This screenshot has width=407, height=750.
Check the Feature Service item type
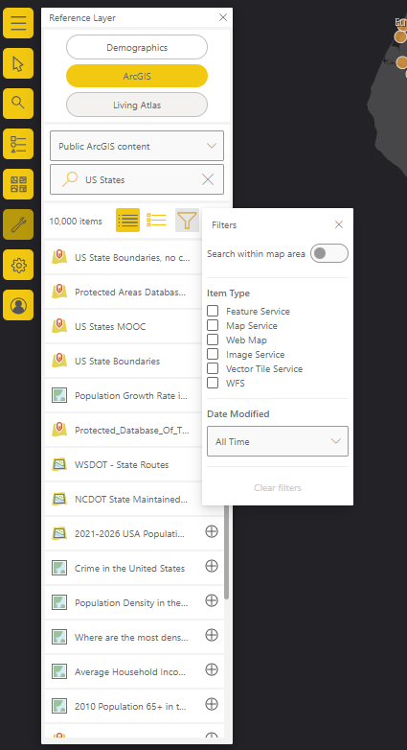coord(213,311)
